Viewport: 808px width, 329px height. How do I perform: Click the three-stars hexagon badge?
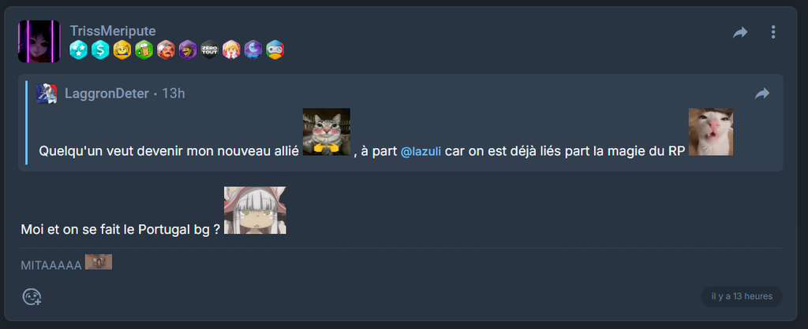(x=78, y=50)
